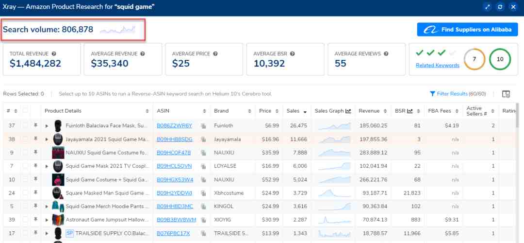Image resolution: width=524 pixels, height=243 pixels.
Task: Click the search volume trend sparkline
Action: tap(117, 30)
